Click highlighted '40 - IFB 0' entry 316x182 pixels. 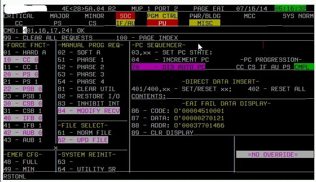(23, 118)
